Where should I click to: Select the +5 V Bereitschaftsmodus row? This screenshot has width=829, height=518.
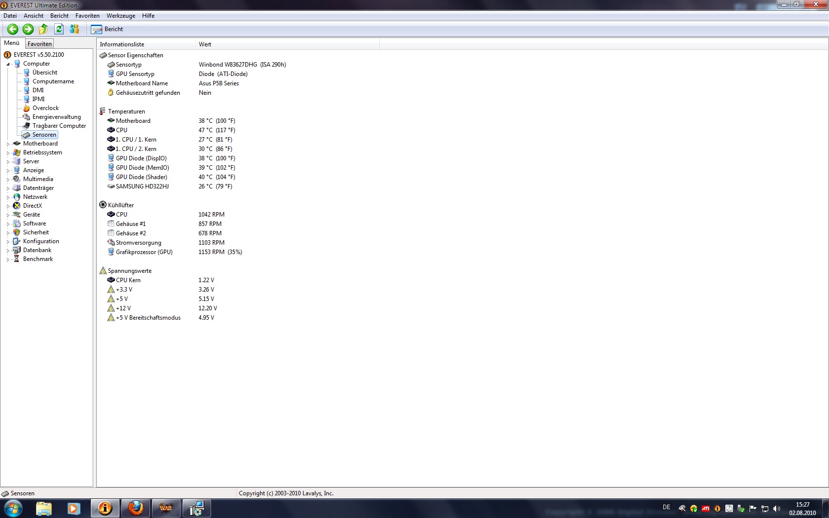tap(161, 318)
